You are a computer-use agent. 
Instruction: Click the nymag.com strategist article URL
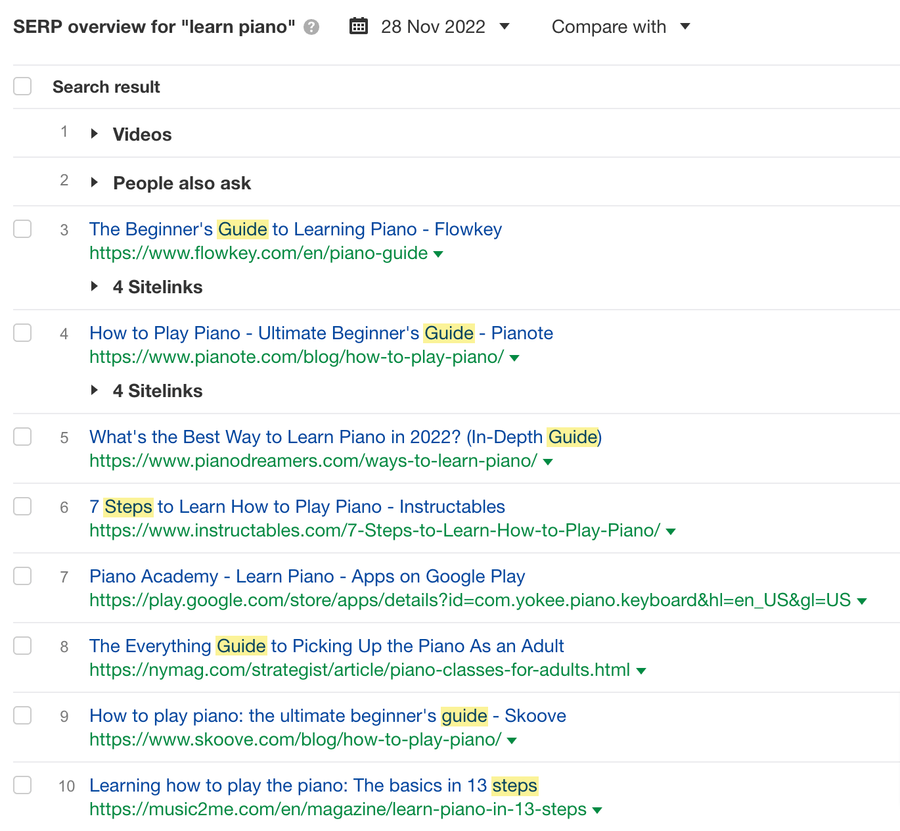click(x=361, y=670)
